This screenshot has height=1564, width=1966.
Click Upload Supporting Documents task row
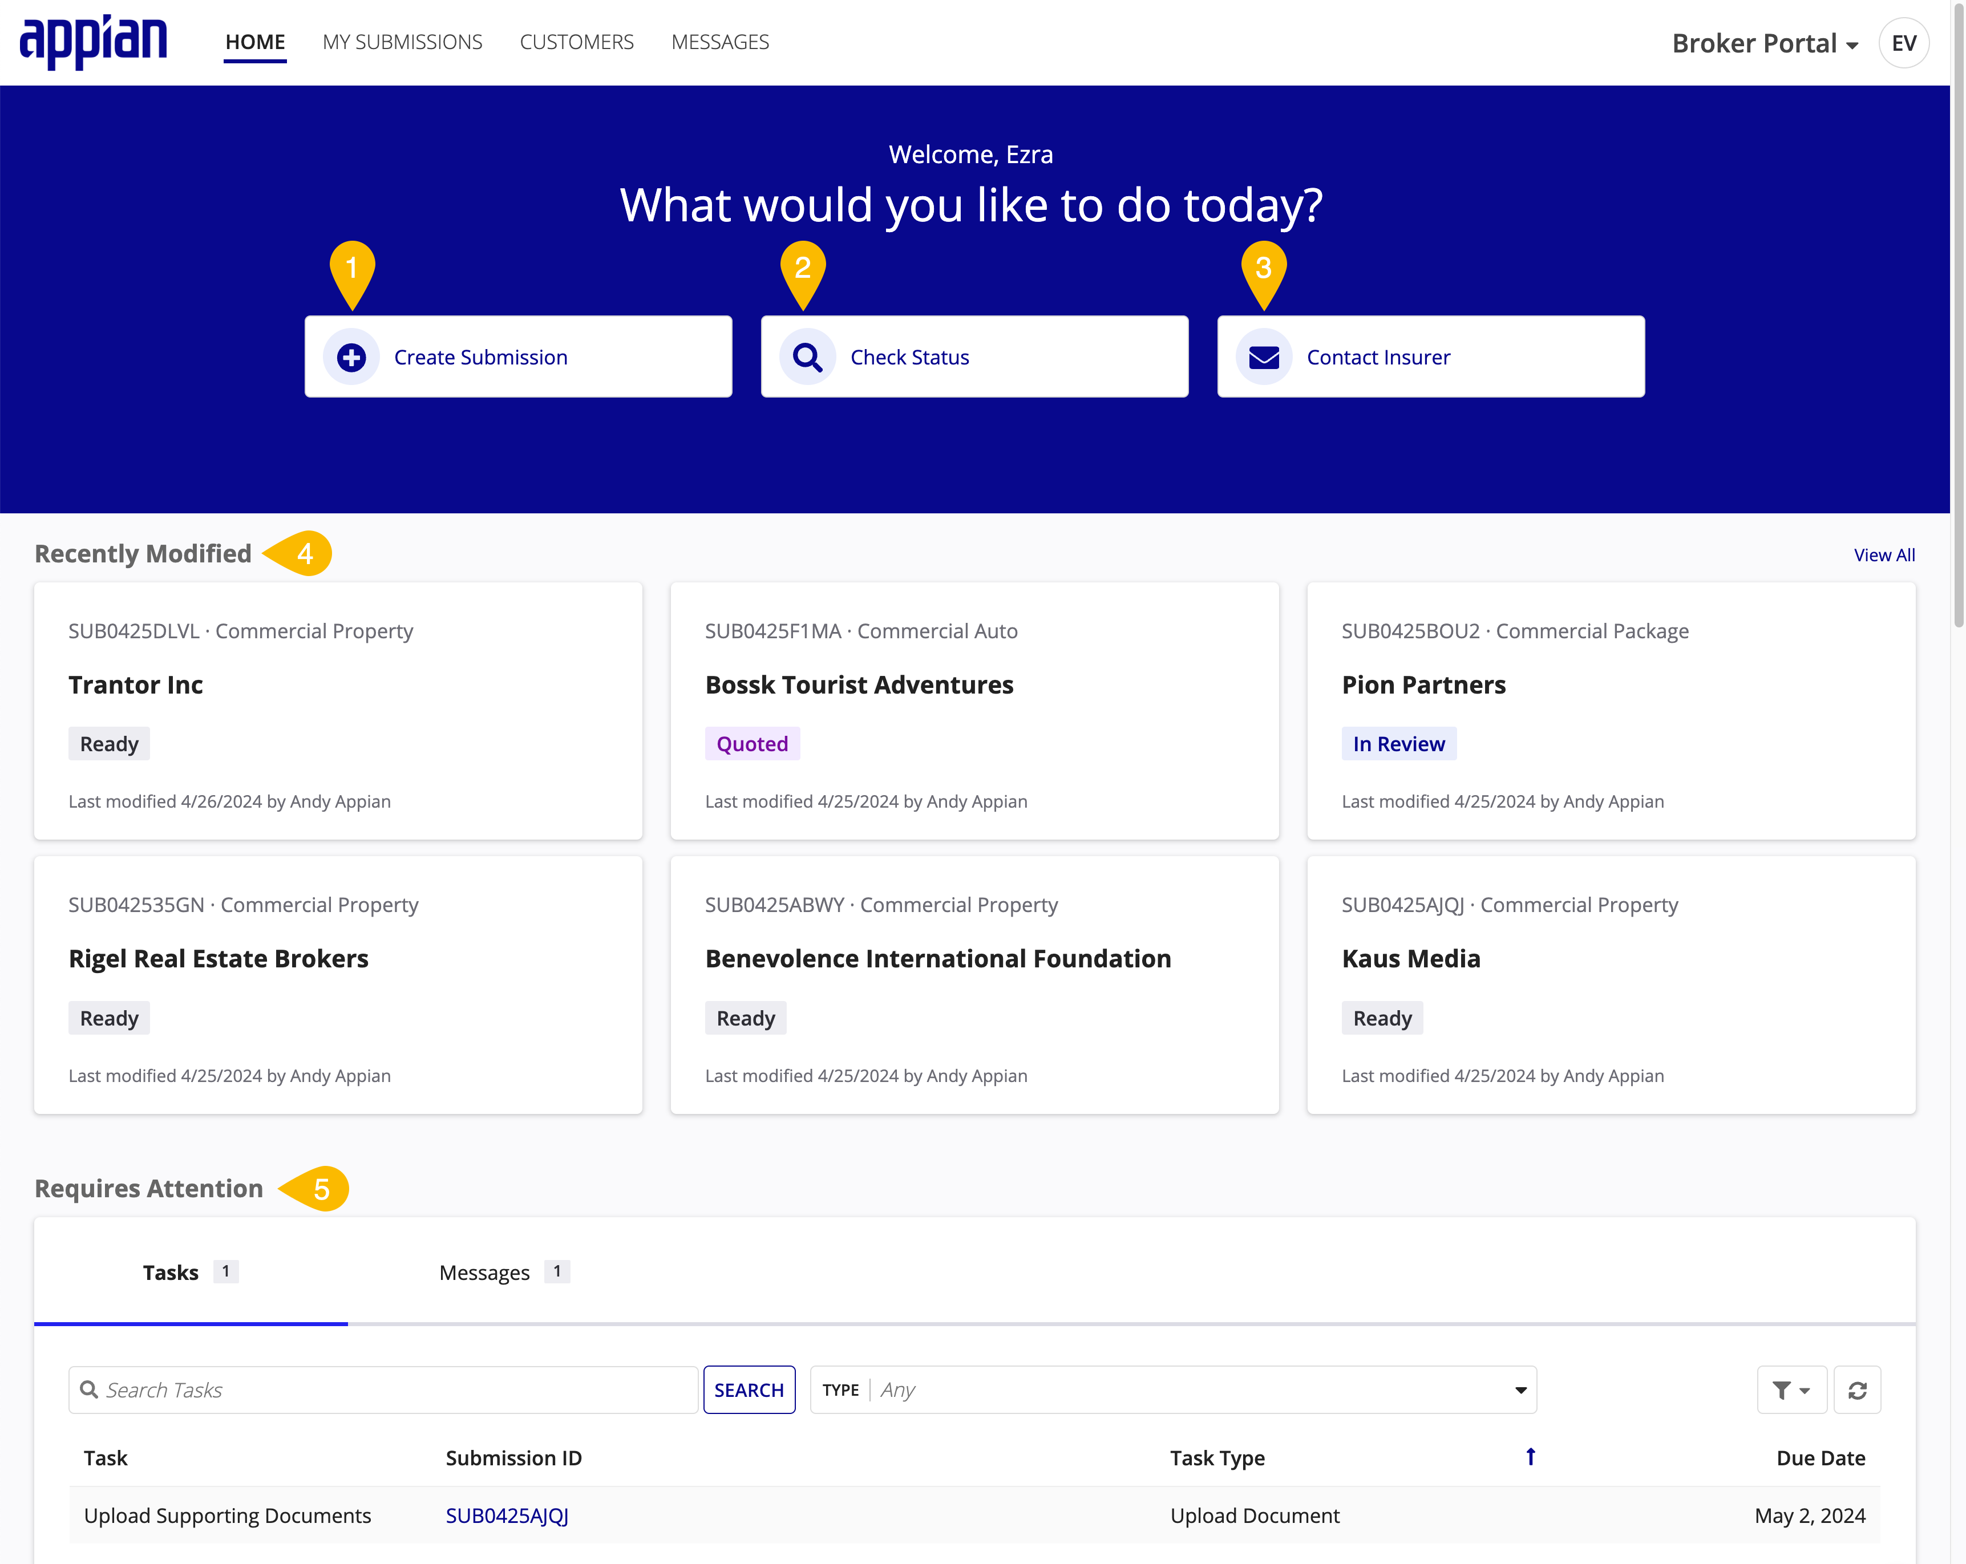pyautogui.click(x=975, y=1516)
